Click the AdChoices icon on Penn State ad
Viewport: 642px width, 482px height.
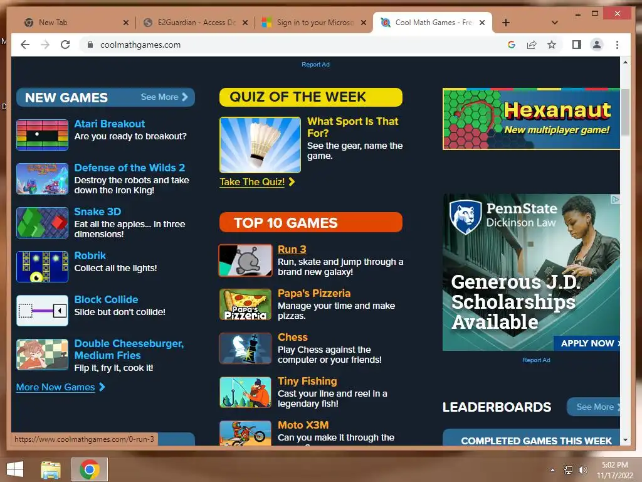coord(615,199)
